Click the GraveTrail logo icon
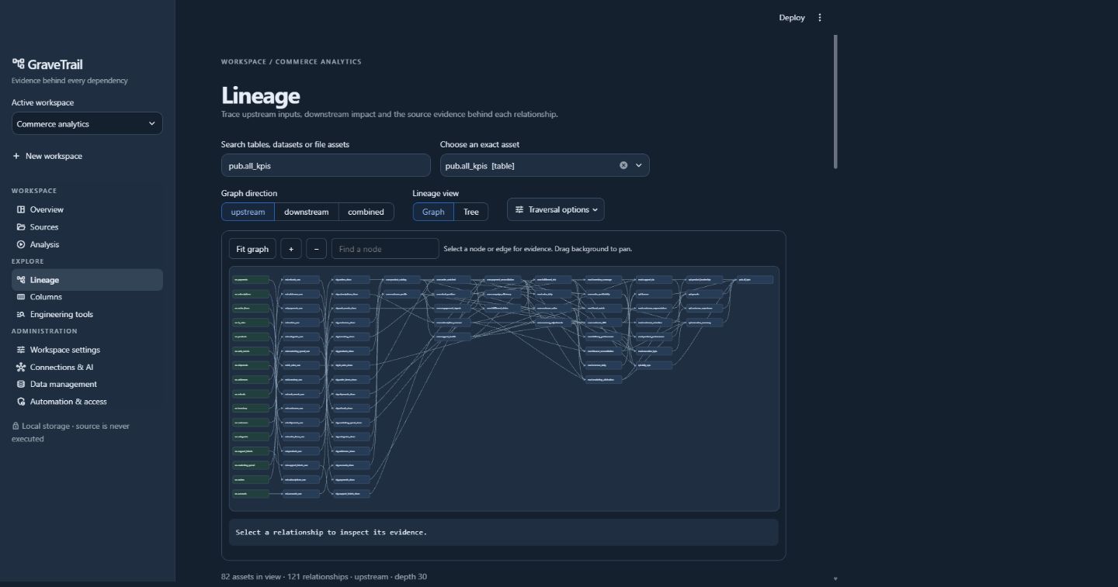 18,64
